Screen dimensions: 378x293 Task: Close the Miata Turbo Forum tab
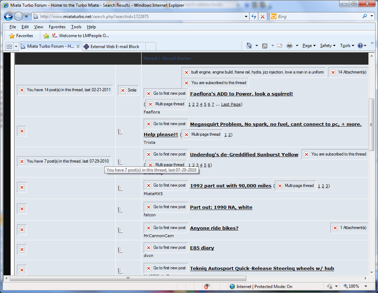[78, 46]
